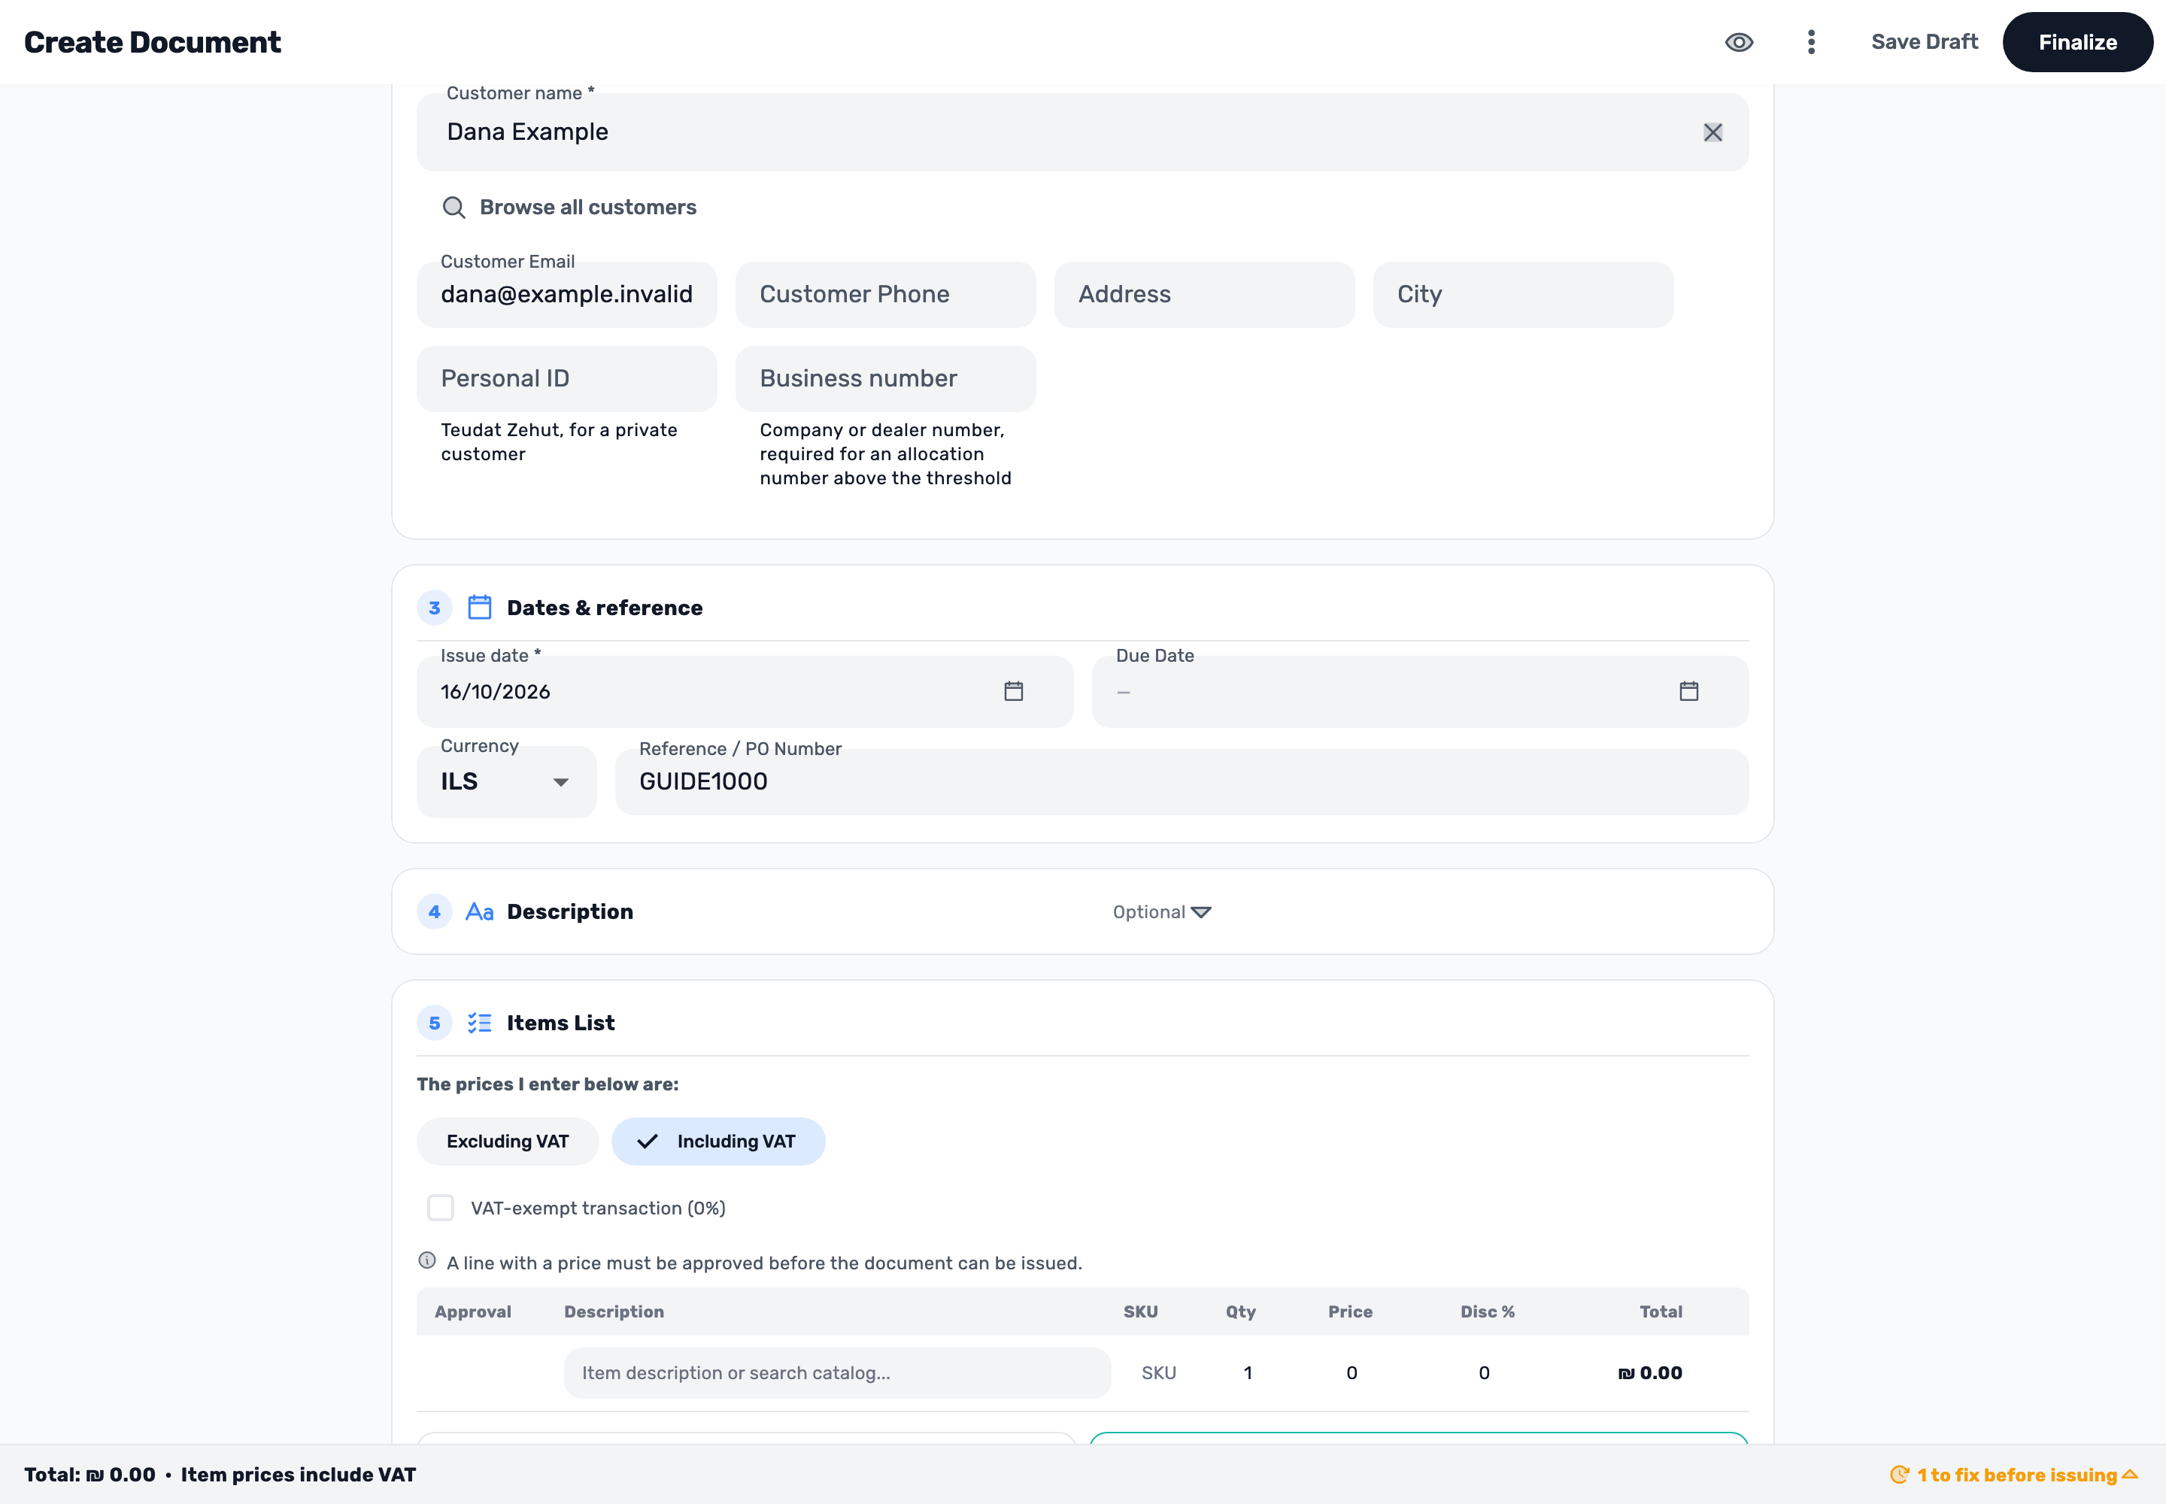Select Excluding VAT pricing
This screenshot has width=2166, height=1504.
[x=507, y=1142]
